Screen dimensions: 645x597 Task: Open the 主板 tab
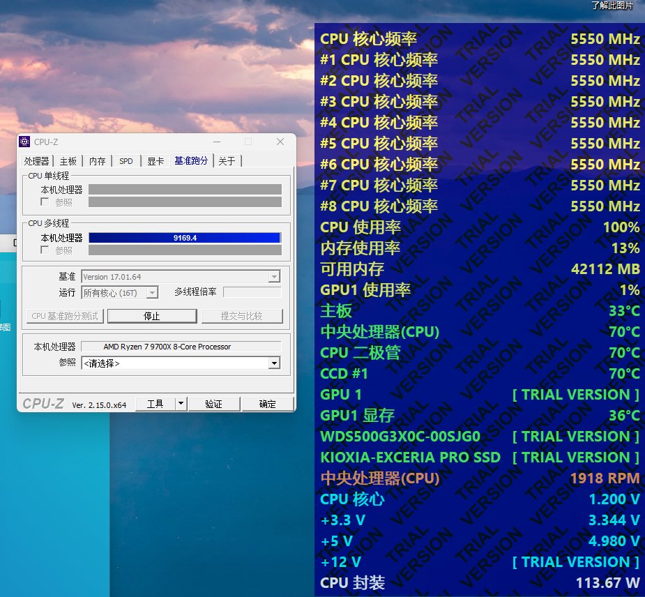pyautogui.click(x=68, y=161)
